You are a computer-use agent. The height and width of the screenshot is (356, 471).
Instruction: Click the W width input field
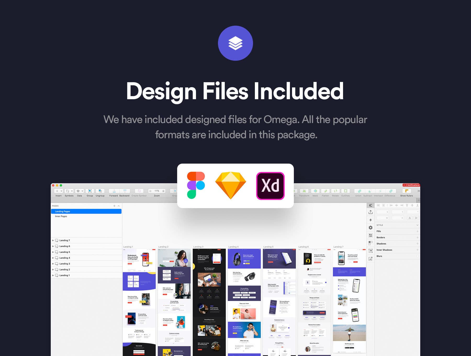pyautogui.click(x=383, y=218)
